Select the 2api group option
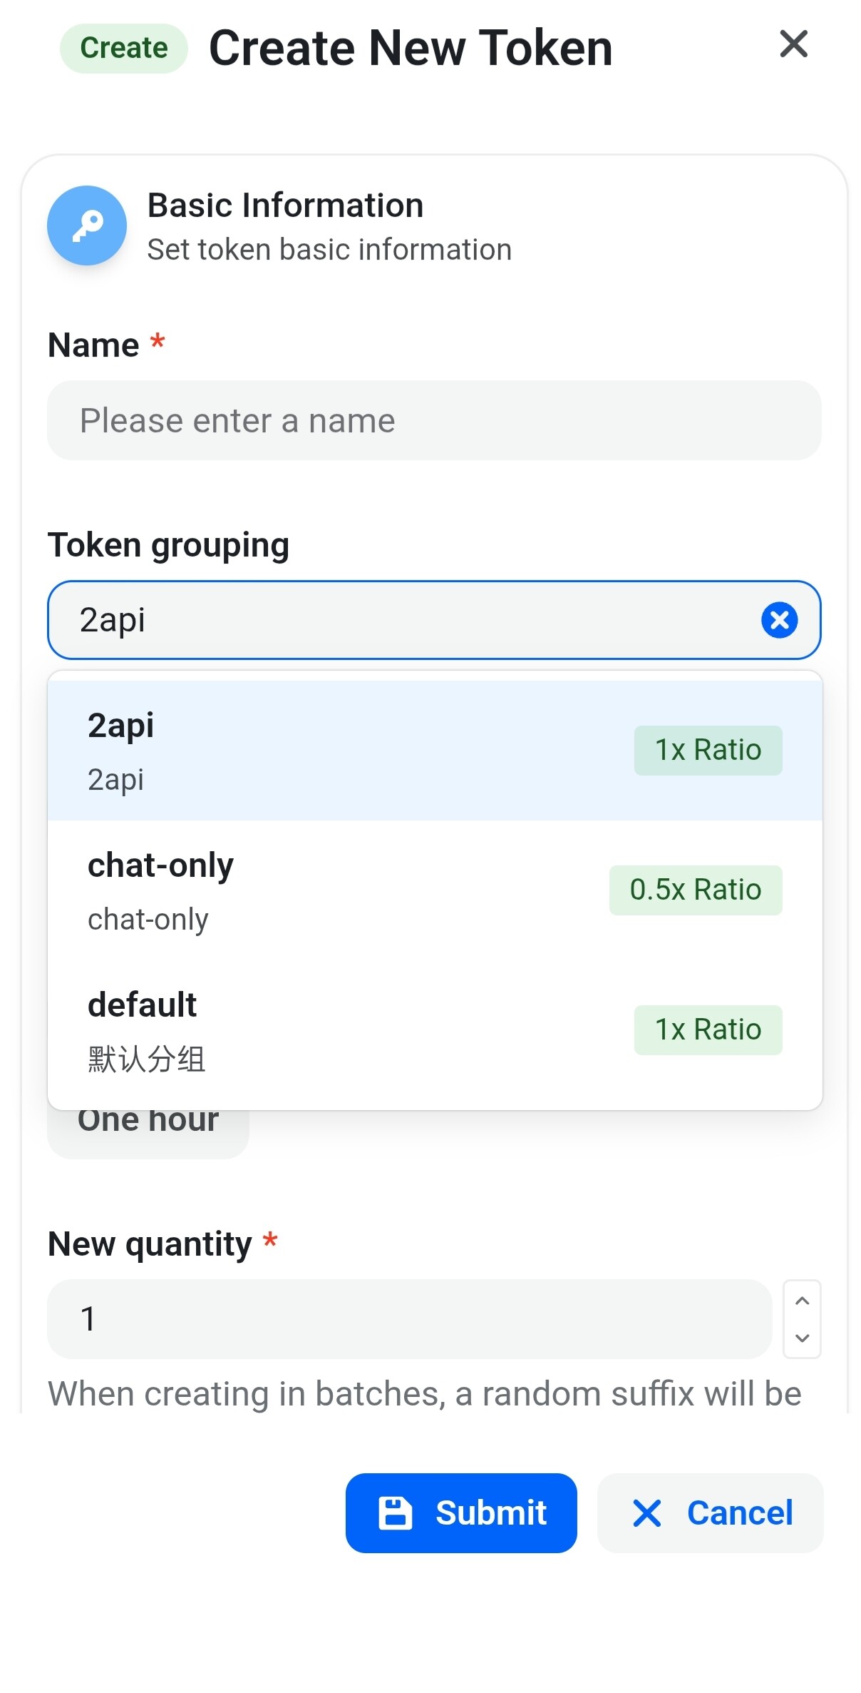 435,751
